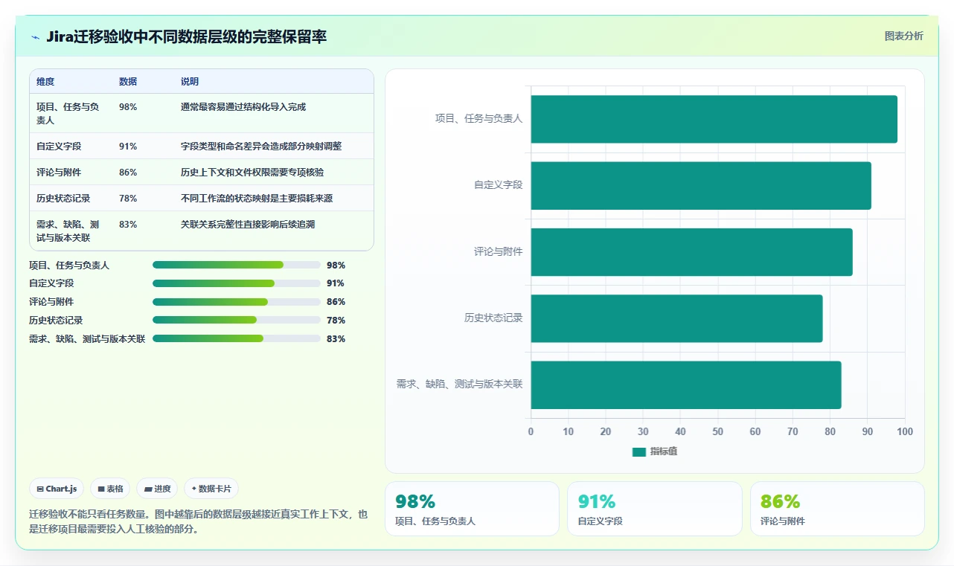
Task: Click the chart bar for 项目、任务与负责人
Action: click(x=714, y=119)
